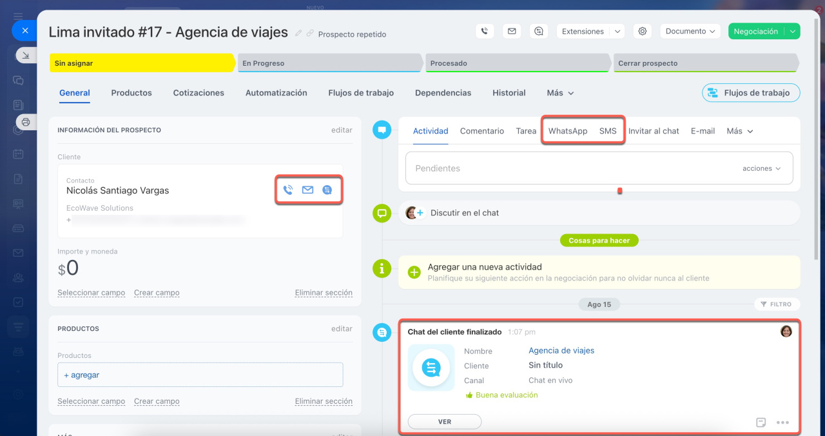Open the Documento dropdown
Screen dimensions: 825x436
tap(690, 31)
